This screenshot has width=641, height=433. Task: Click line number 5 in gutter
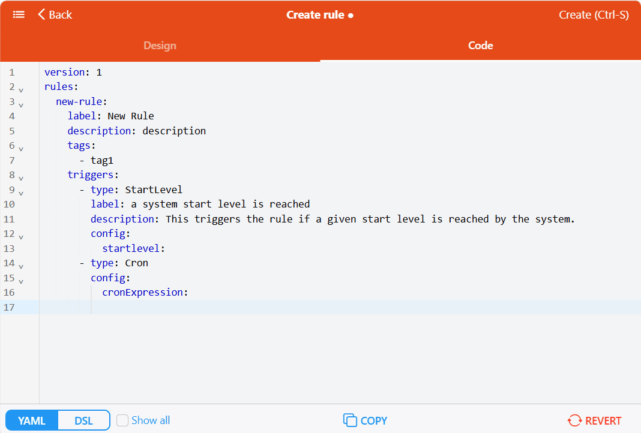click(12, 131)
